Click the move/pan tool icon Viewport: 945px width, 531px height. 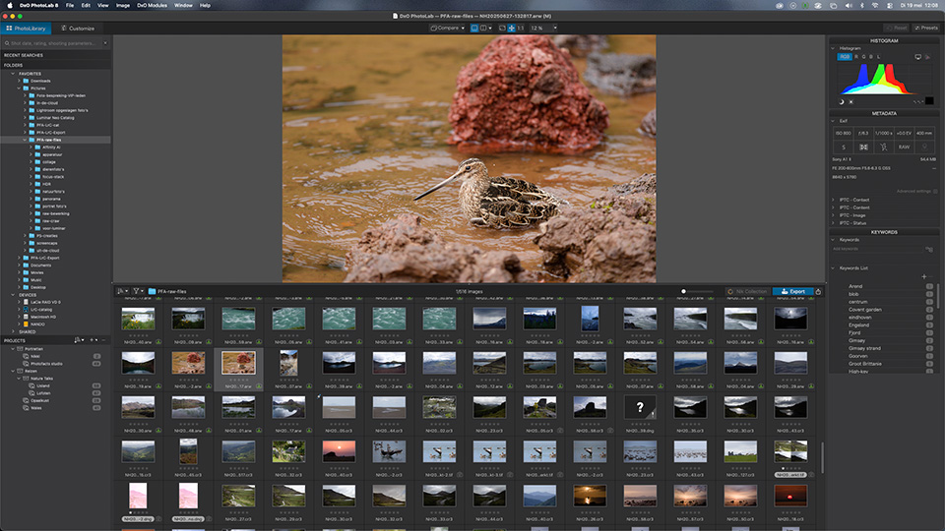tap(511, 29)
